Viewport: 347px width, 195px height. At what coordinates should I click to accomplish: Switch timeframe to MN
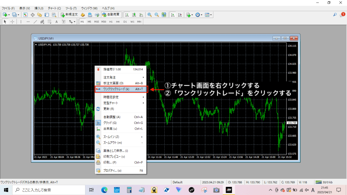tap(139, 22)
